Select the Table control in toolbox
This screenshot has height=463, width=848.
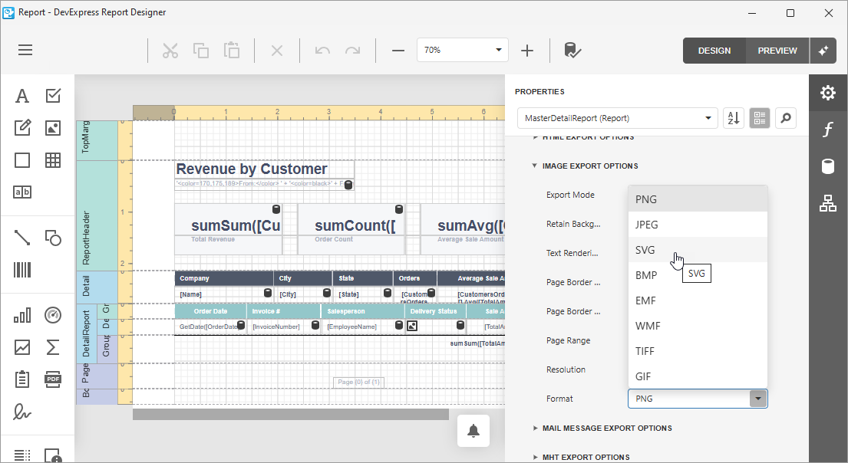pos(53,160)
